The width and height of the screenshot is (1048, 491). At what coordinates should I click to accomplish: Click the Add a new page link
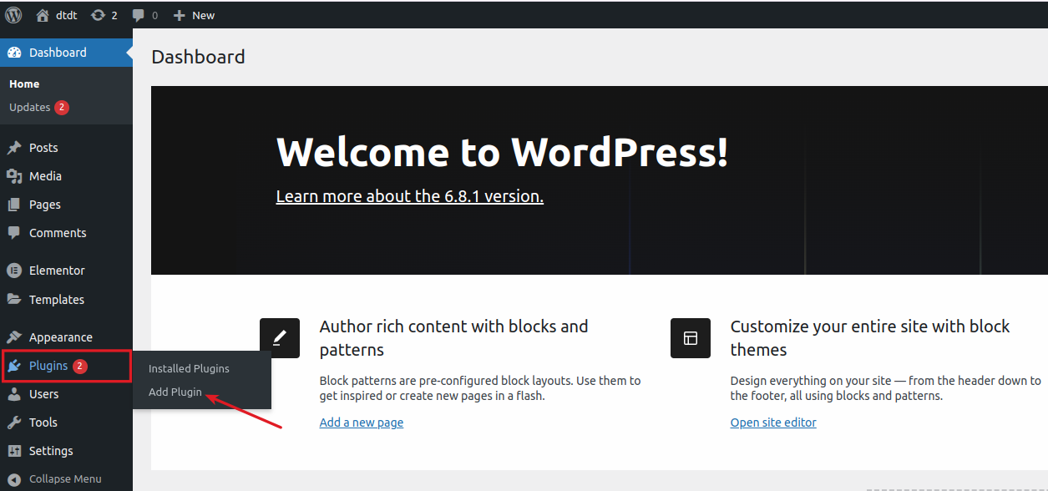pos(361,422)
